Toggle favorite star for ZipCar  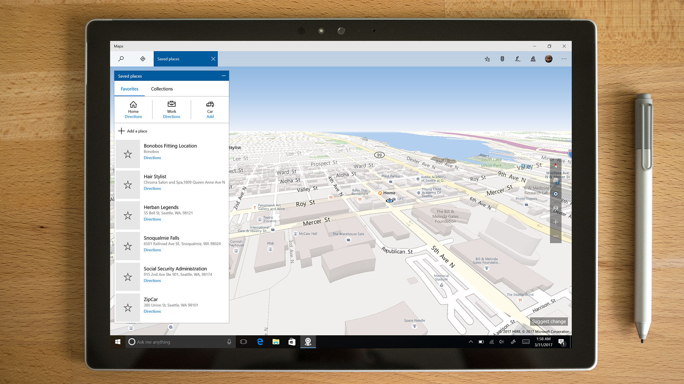click(x=128, y=308)
